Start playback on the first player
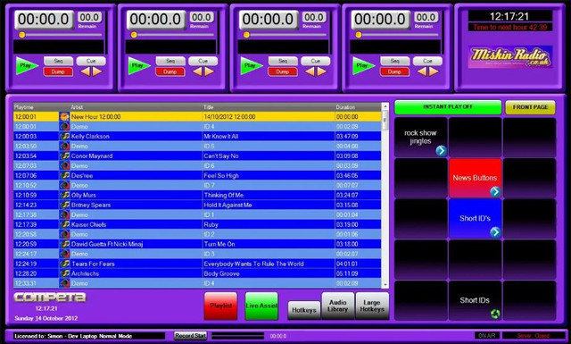 (x=27, y=66)
